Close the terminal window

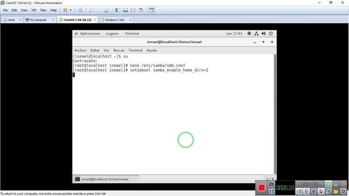272,42
